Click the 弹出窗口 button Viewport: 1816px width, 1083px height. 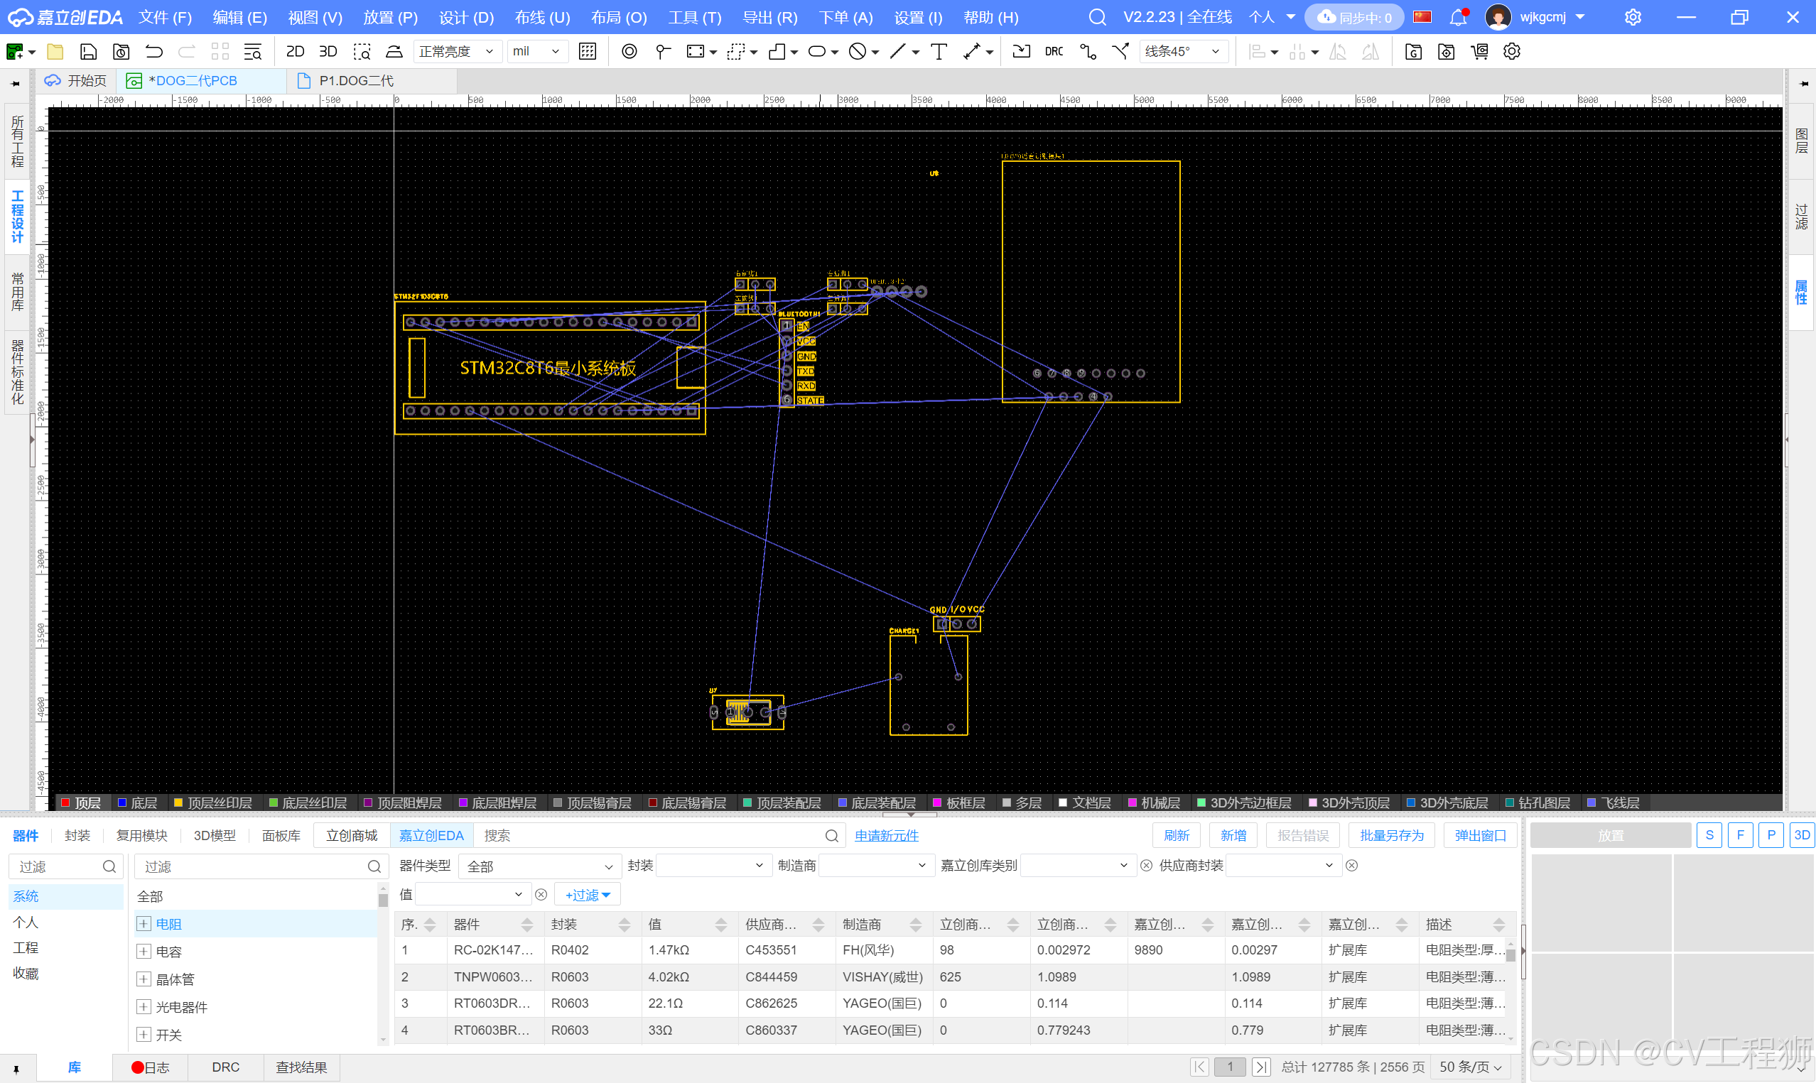click(x=1480, y=836)
